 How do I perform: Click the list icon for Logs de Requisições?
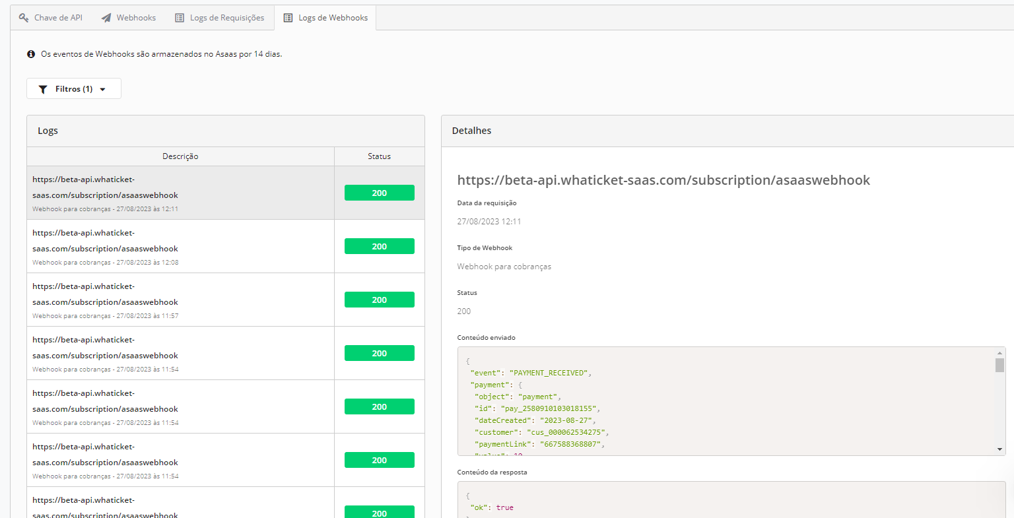pyautogui.click(x=180, y=18)
